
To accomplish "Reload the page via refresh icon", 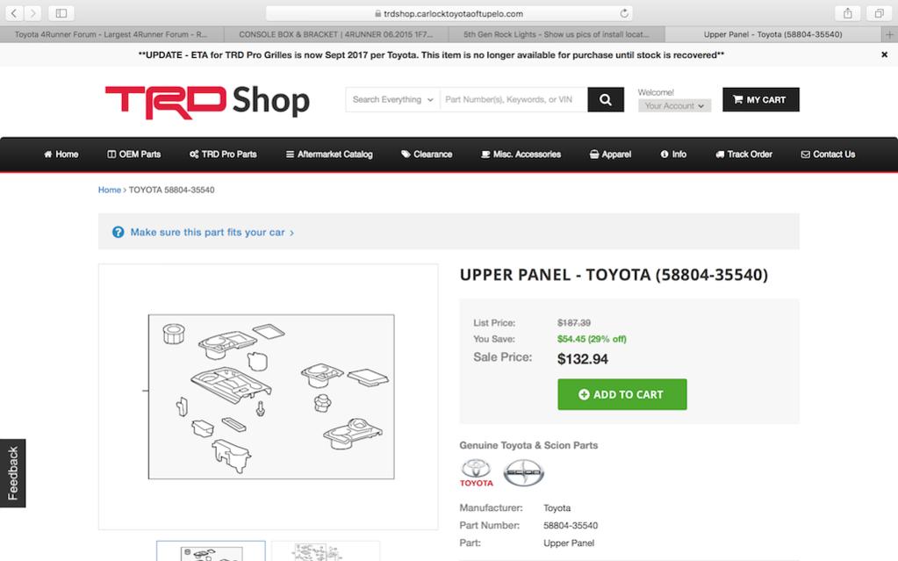I will (624, 13).
